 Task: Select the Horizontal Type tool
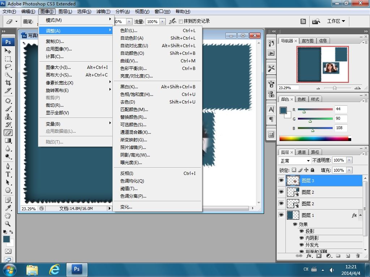pyautogui.click(x=8, y=174)
